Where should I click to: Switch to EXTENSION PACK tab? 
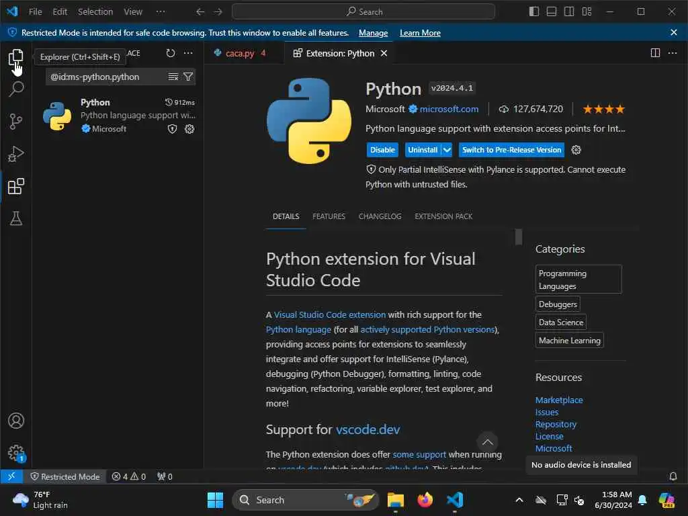pyautogui.click(x=443, y=216)
